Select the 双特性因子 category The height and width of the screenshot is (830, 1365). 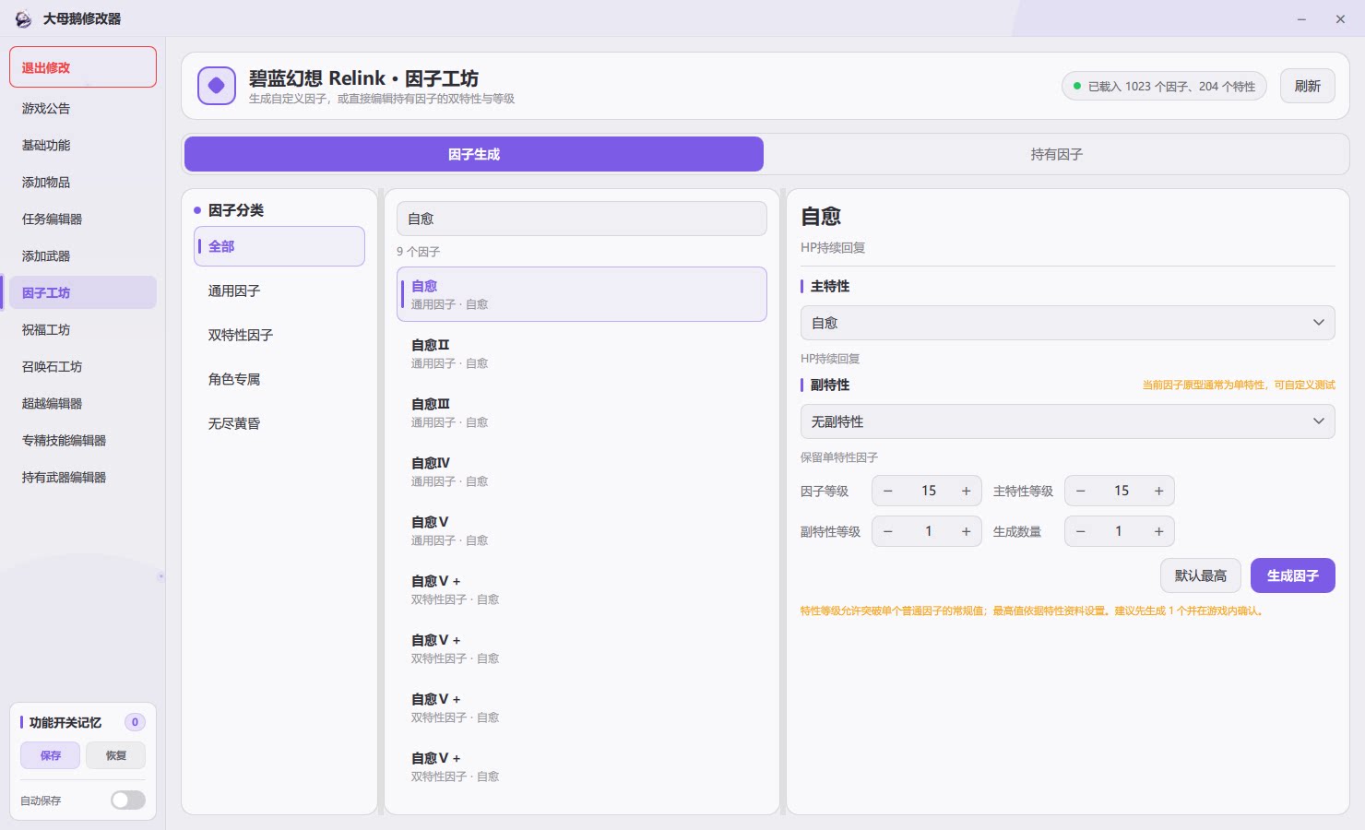pyautogui.click(x=279, y=335)
